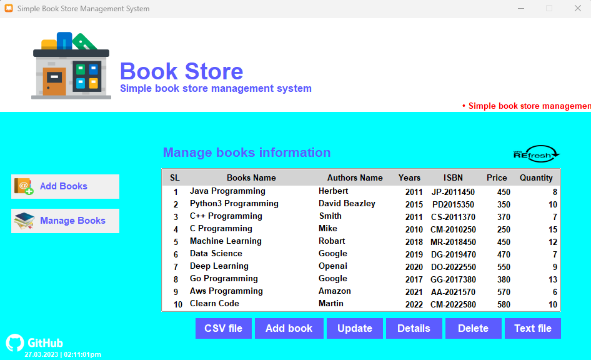Image resolution: width=591 pixels, height=360 pixels.
Task: Click author Martin cell
Action: click(x=331, y=304)
